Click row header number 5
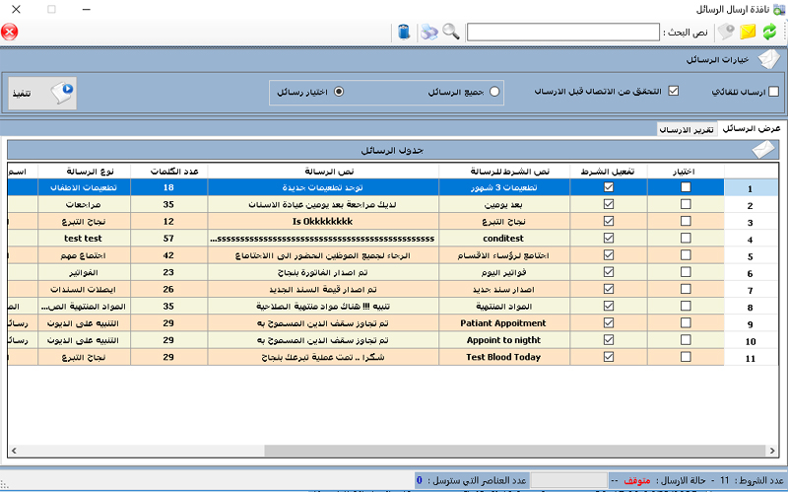 click(752, 256)
